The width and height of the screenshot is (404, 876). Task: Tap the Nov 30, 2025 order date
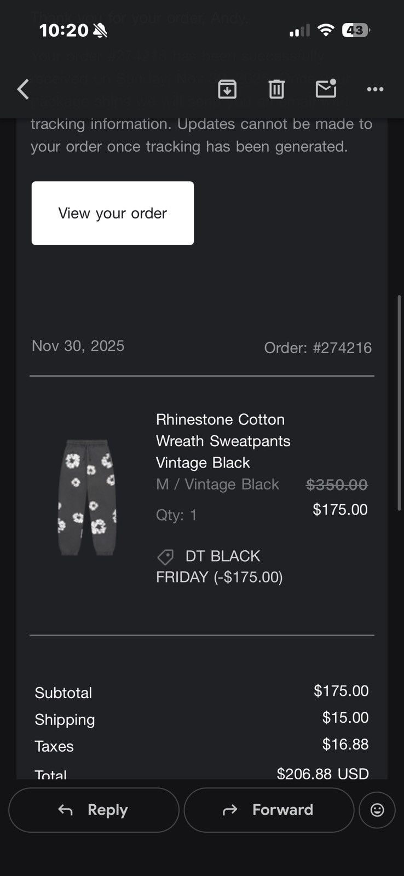point(78,346)
